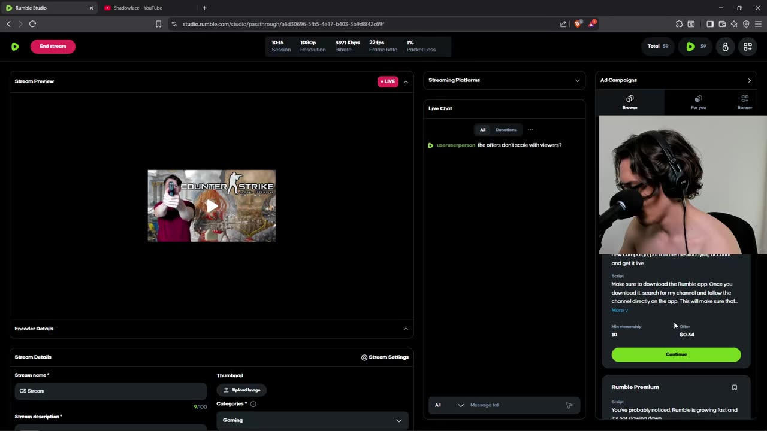The height and width of the screenshot is (431, 767).
Task: Switch to the Banner campaigns tab
Action: click(745, 102)
